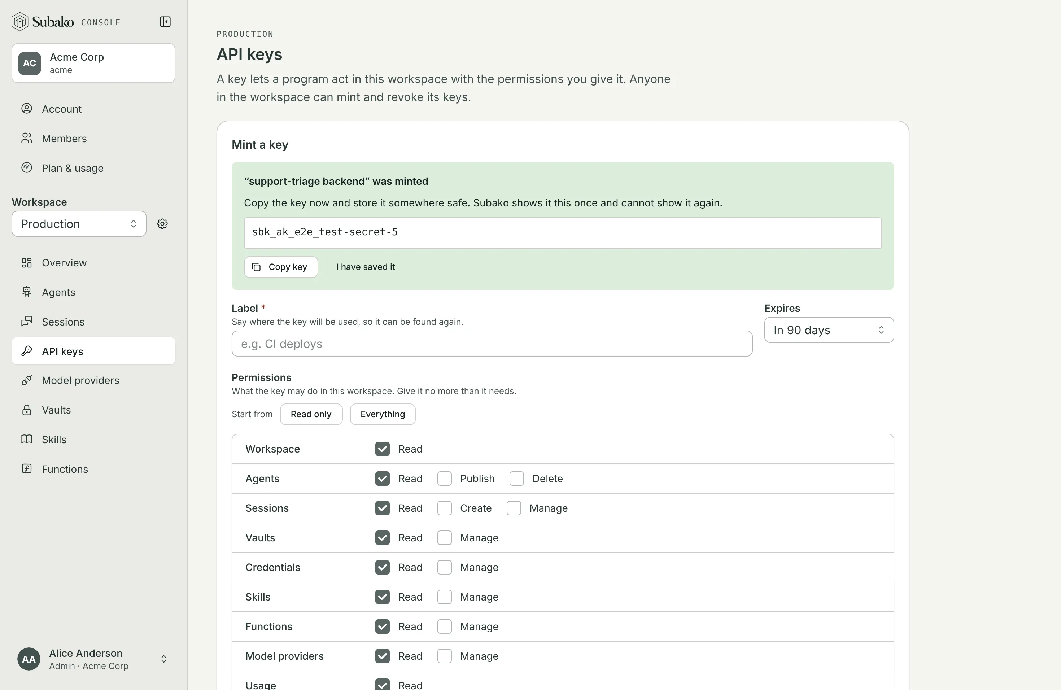Click the Agents robot icon

click(x=27, y=292)
